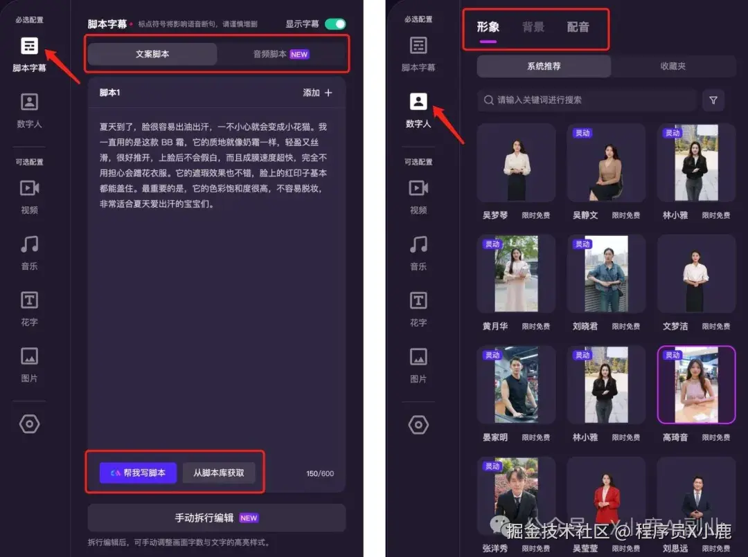
Task: Open the filter icon beside the search bar
Action: coord(713,100)
